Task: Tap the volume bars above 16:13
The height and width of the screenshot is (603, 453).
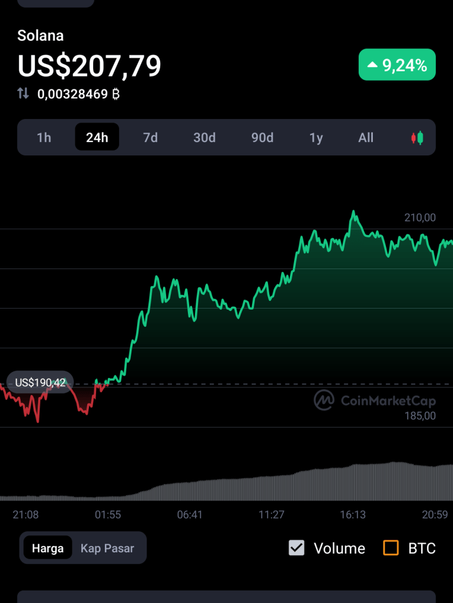Action: click(x=353, y=483)
